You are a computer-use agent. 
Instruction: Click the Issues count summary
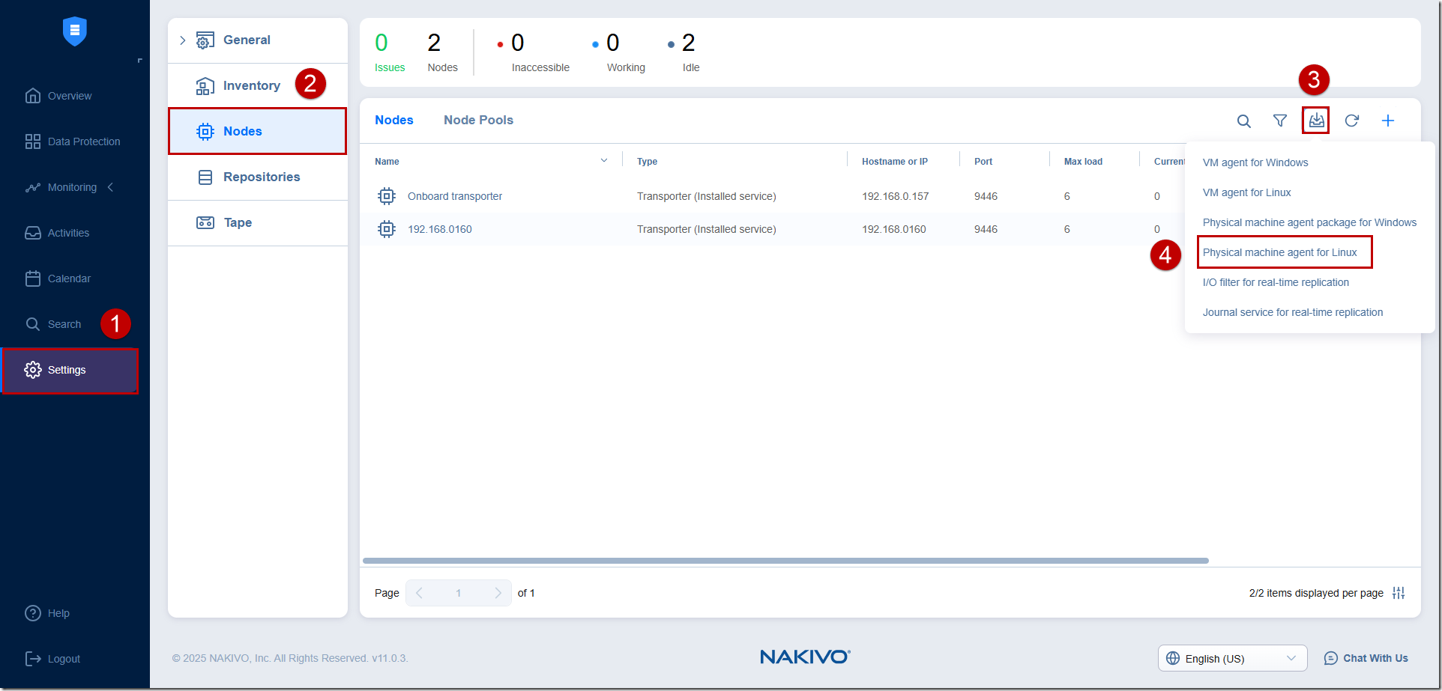pos(390,52)
